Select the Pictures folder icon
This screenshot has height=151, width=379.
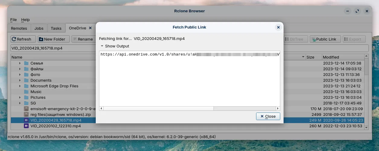click(26, 98)
